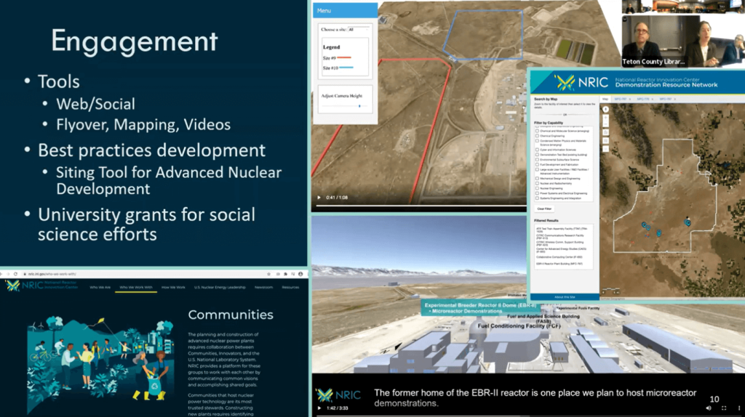The image size is (745, 417).
Task: Click the NRIC logo on the website header
Action: click(41, 285)
